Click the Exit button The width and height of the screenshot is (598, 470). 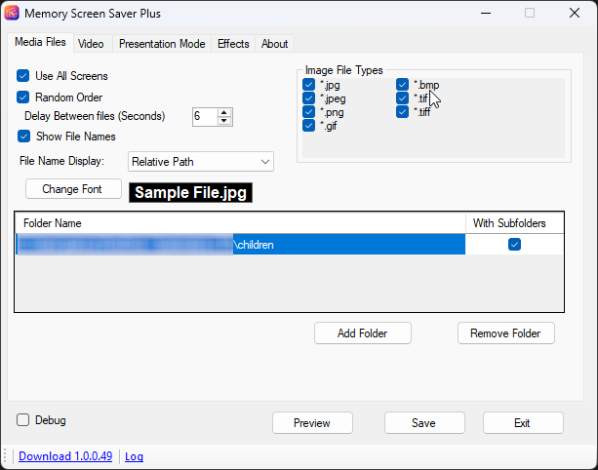pos(523,423)
